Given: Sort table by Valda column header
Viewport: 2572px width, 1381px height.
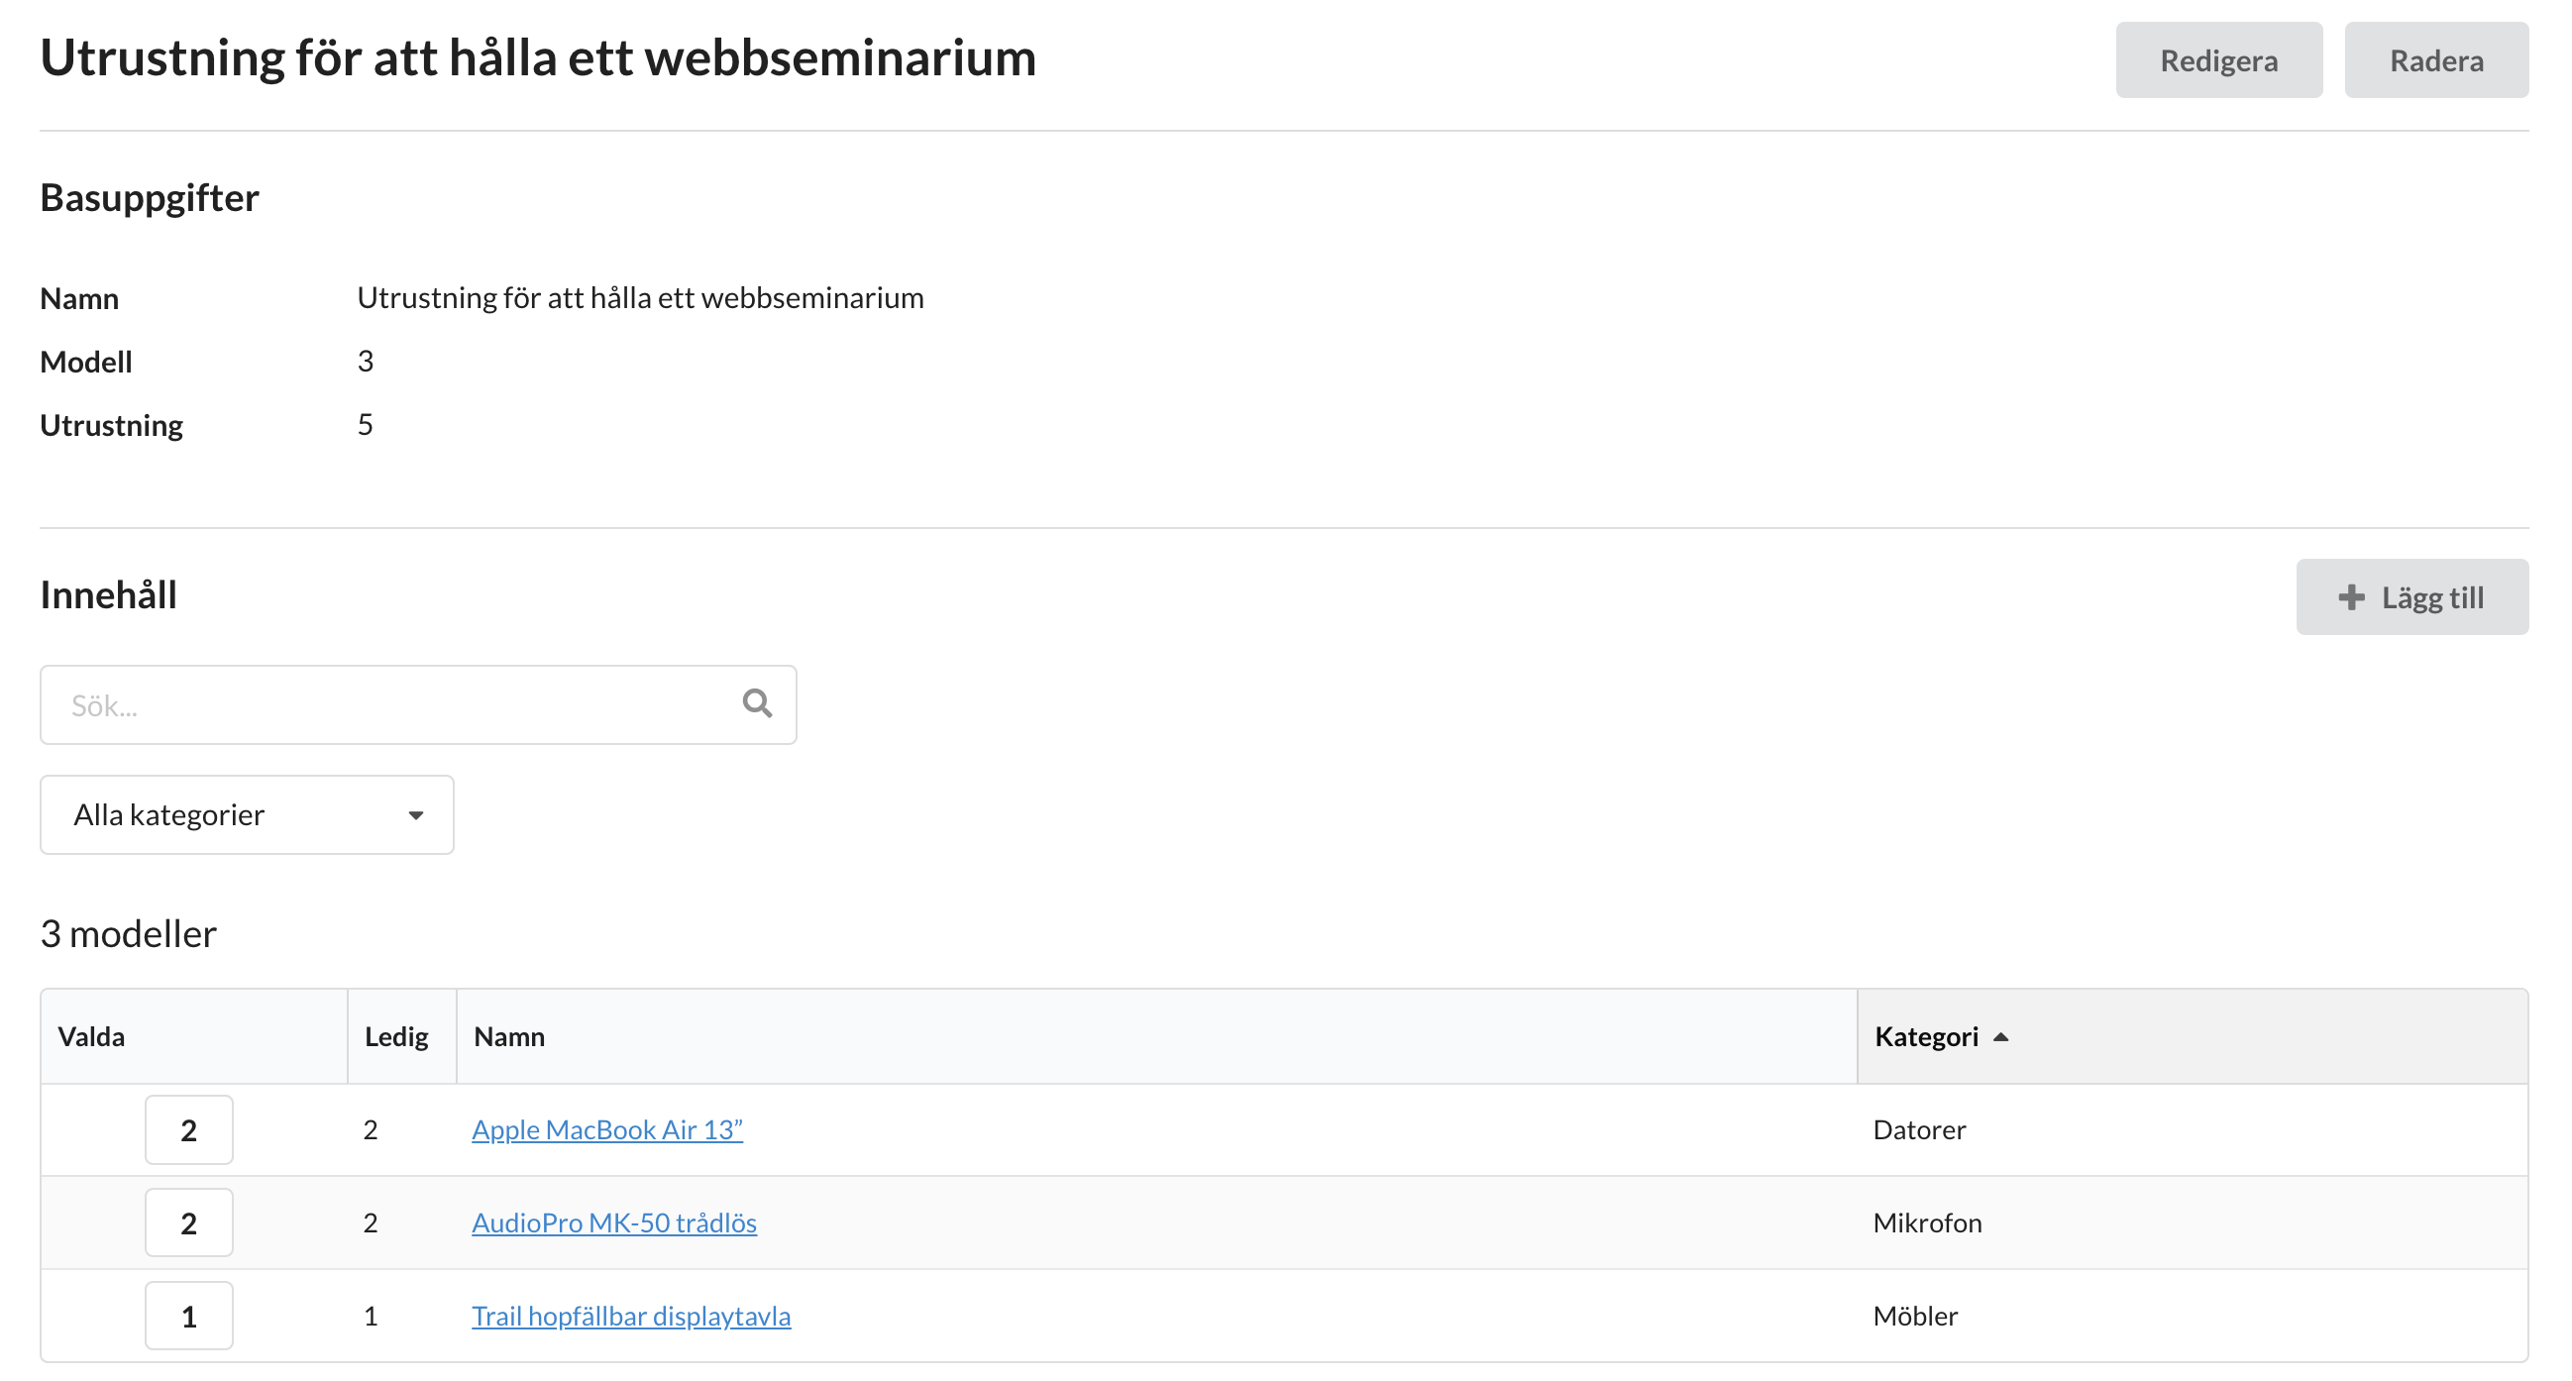Looking at the screenshot, I should [x=91, y=1036].
